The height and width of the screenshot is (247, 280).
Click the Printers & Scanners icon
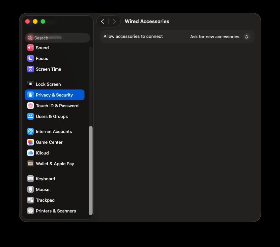(31, 211)
